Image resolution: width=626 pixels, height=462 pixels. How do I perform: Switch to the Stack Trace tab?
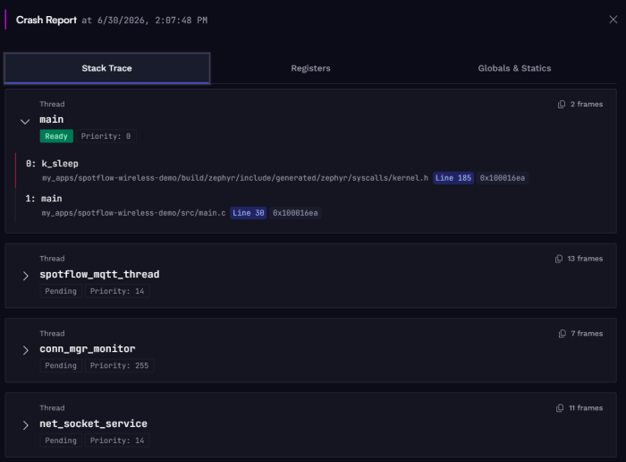click(107, 68)
